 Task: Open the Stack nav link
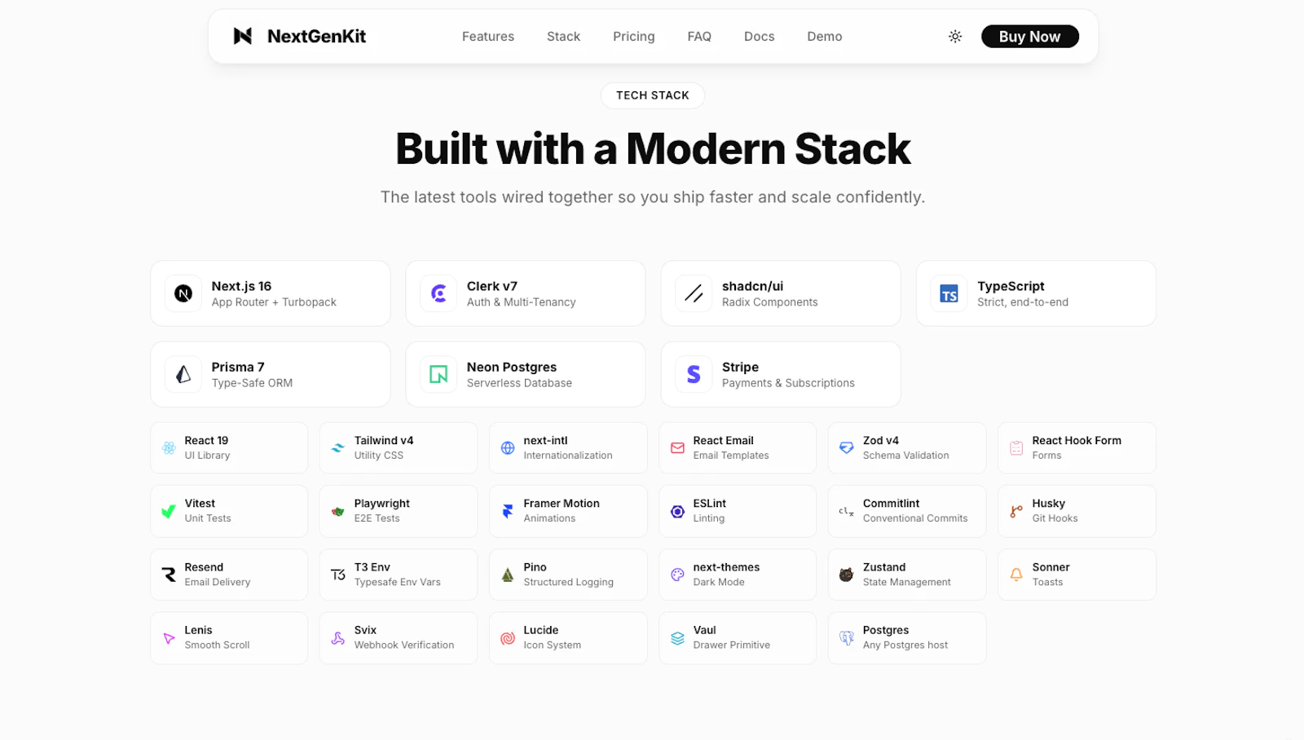[x=563, y=36]
